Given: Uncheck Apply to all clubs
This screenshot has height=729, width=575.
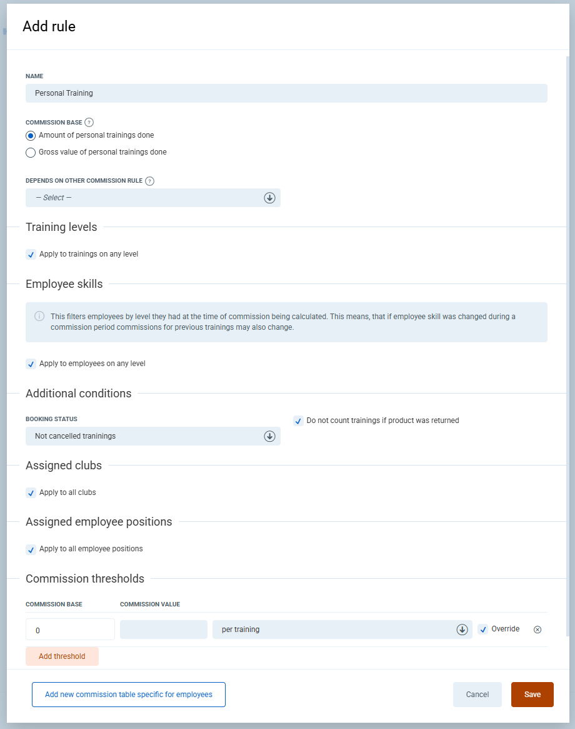Looking at the screenshot, I should [x=31, y=493].
